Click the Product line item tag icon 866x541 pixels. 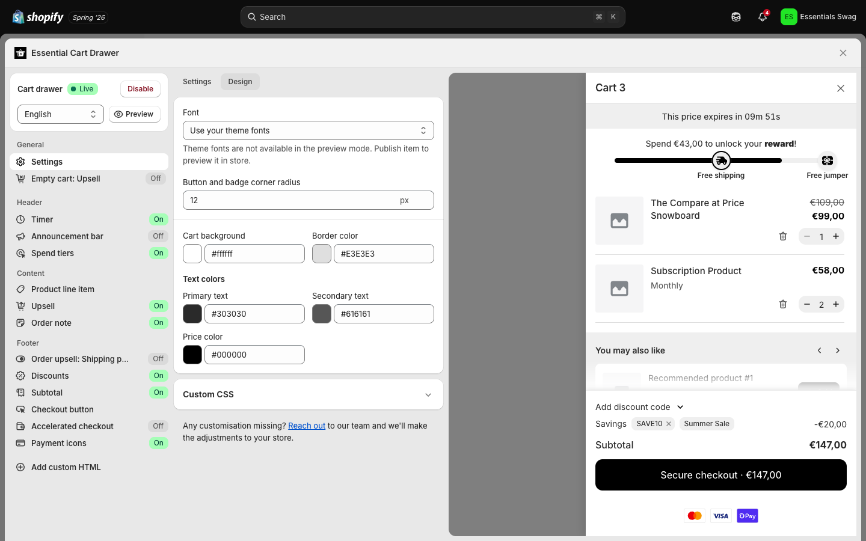(x=20, y=289)
